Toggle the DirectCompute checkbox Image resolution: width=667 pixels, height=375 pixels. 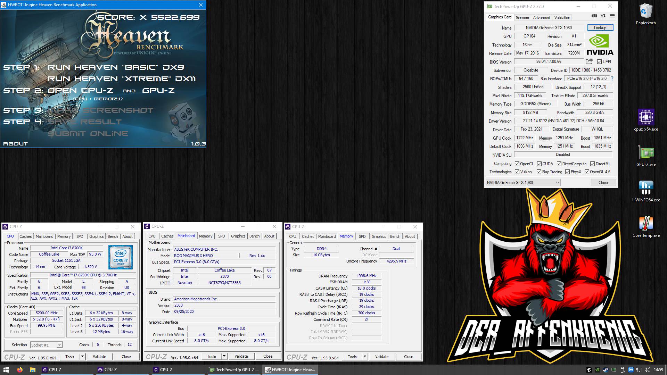pyautogui.click(x=559, y=164)
